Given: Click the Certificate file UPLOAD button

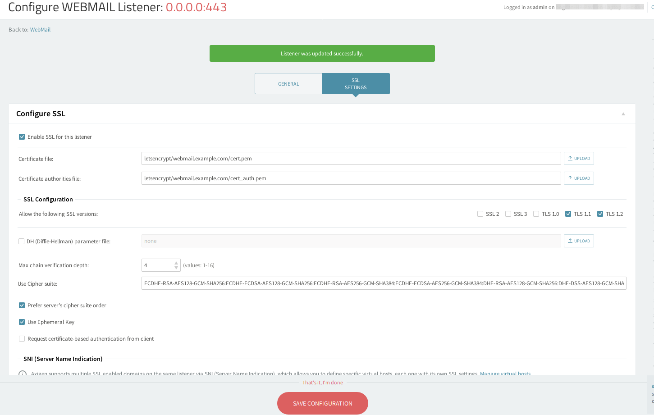Looking at the screenshot, I should click(579, 159).
